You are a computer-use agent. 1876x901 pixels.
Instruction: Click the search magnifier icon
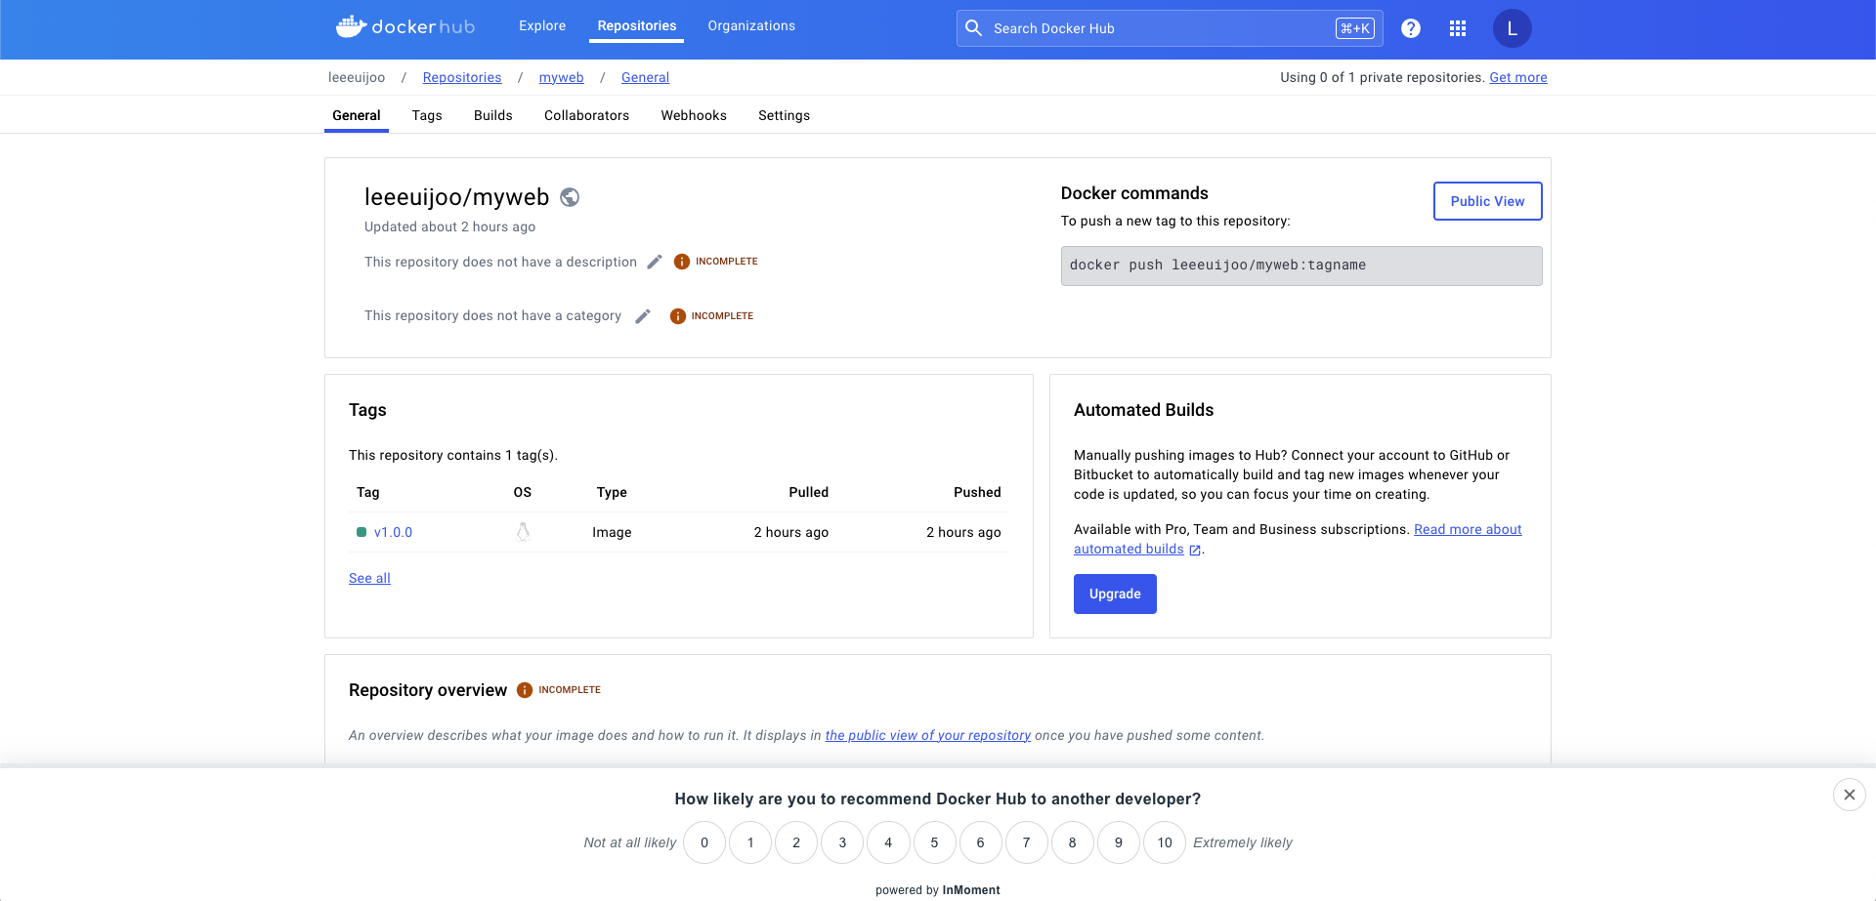[x=973, y=28]
